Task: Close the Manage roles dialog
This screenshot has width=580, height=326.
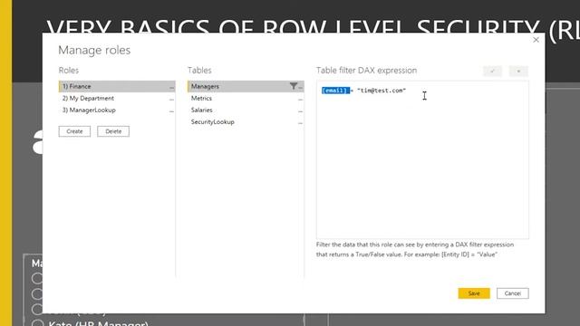Action: [536, 40]
